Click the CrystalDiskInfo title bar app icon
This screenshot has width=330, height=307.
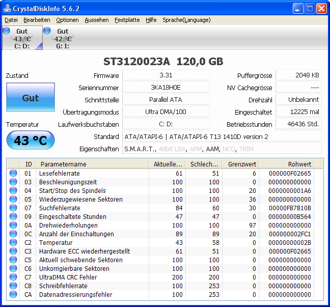click(x=7, y=9)
